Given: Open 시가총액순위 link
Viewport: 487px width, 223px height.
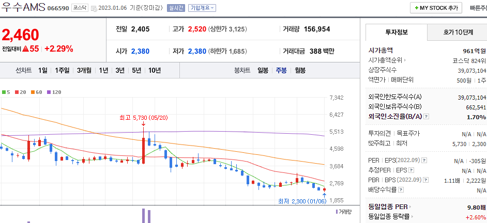Looking at the screenshot, I should point(387,60).
